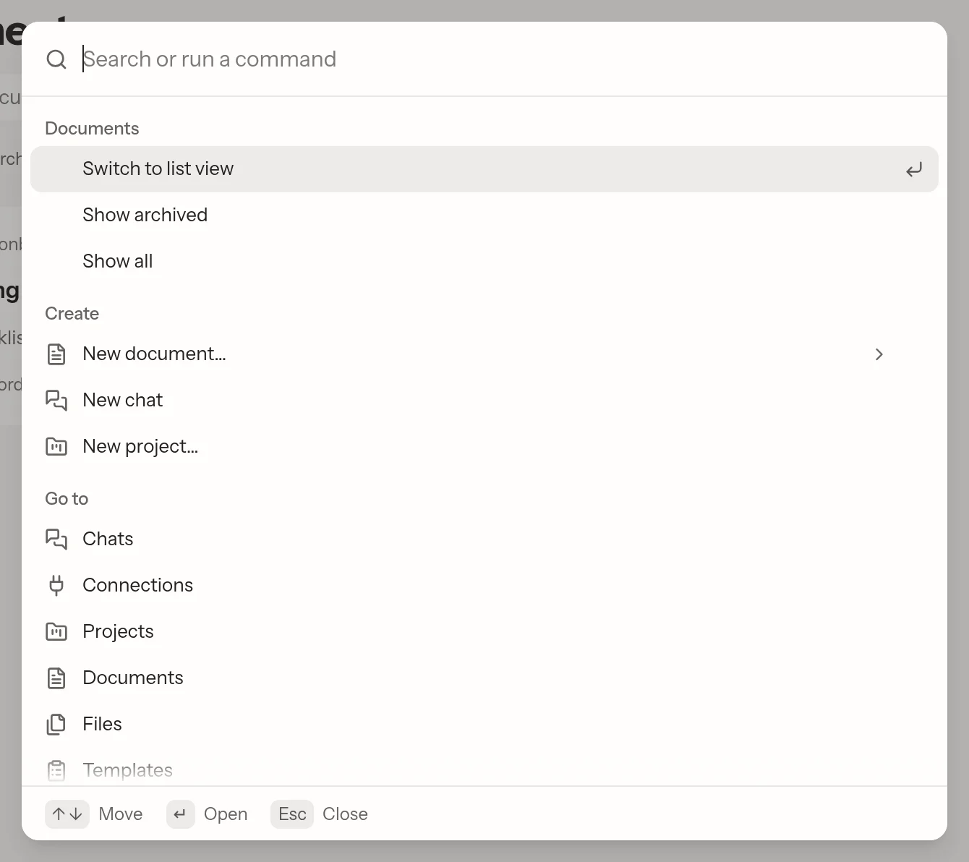Go to Chats
Screen dimensions: 969x862
[x=484, y=539]
